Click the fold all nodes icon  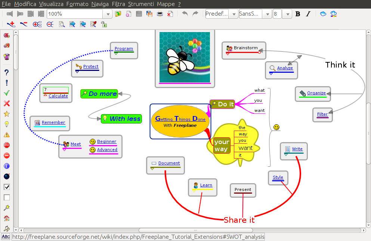click(50, 24)
